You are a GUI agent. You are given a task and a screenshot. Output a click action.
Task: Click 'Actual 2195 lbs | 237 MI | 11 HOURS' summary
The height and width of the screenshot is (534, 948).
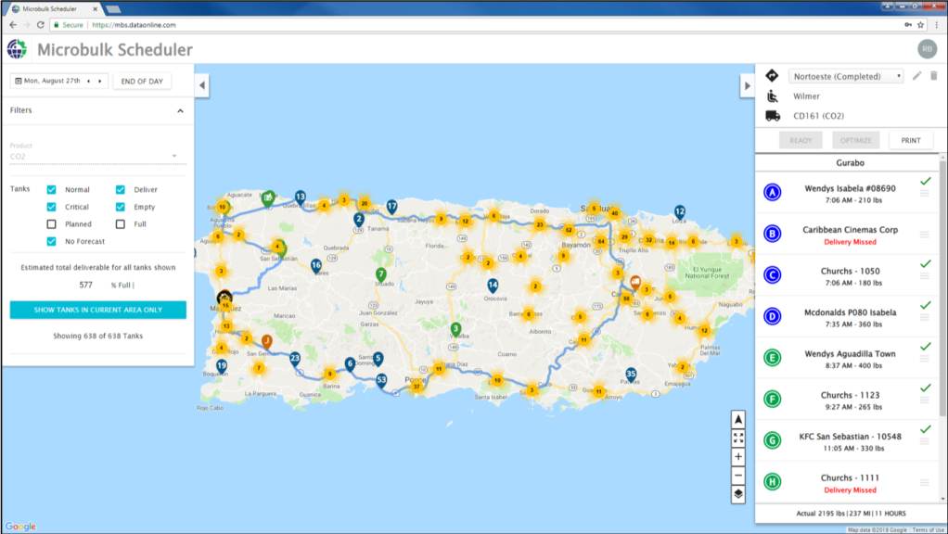point(851,514)
